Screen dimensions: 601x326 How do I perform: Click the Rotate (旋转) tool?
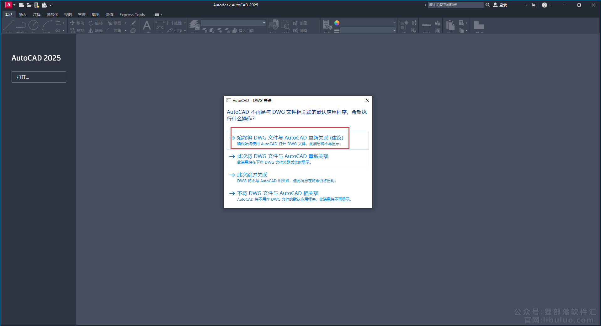[96, 23]
